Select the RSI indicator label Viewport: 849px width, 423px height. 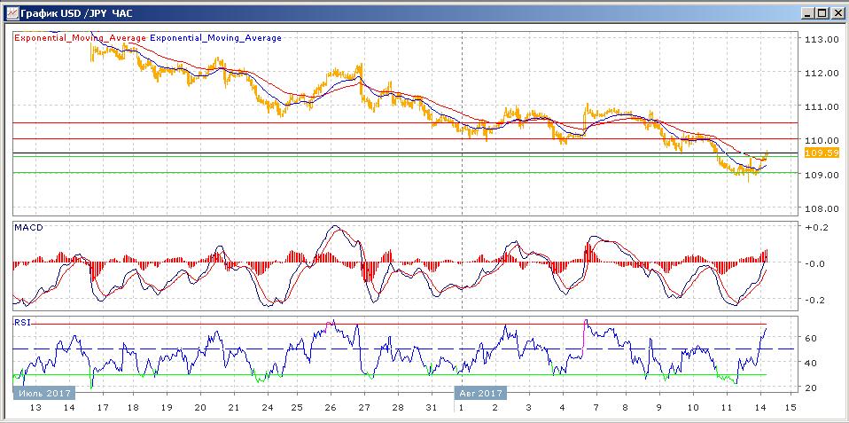click(22, 322)
